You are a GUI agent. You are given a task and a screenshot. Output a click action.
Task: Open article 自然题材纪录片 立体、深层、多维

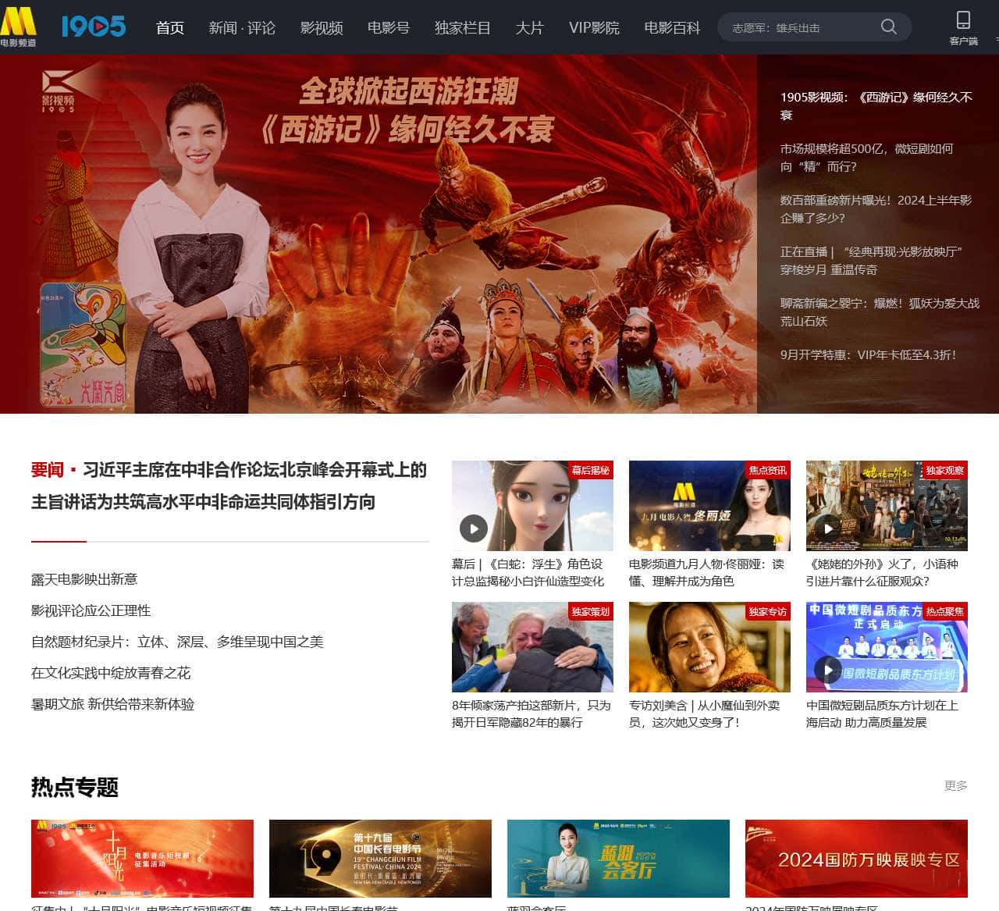[x=177, y=642]
